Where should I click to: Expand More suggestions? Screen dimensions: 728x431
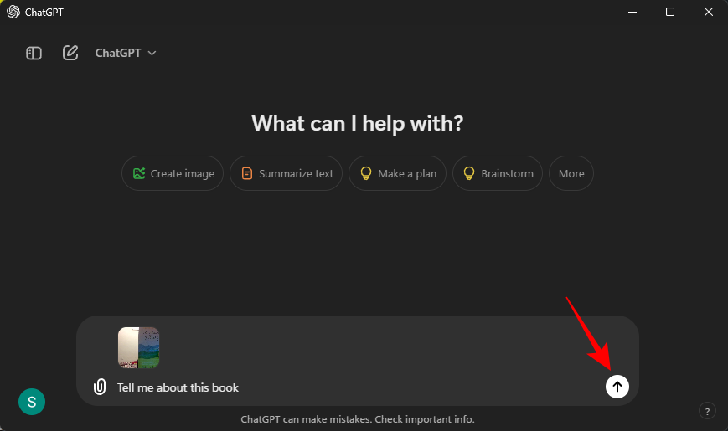[x=571, y=173]
